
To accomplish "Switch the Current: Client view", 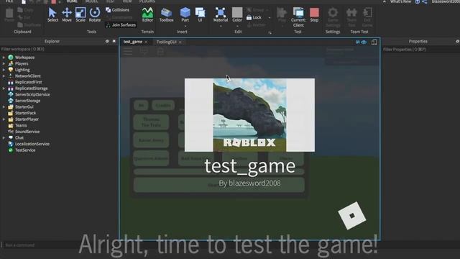I will pos(298,17).
